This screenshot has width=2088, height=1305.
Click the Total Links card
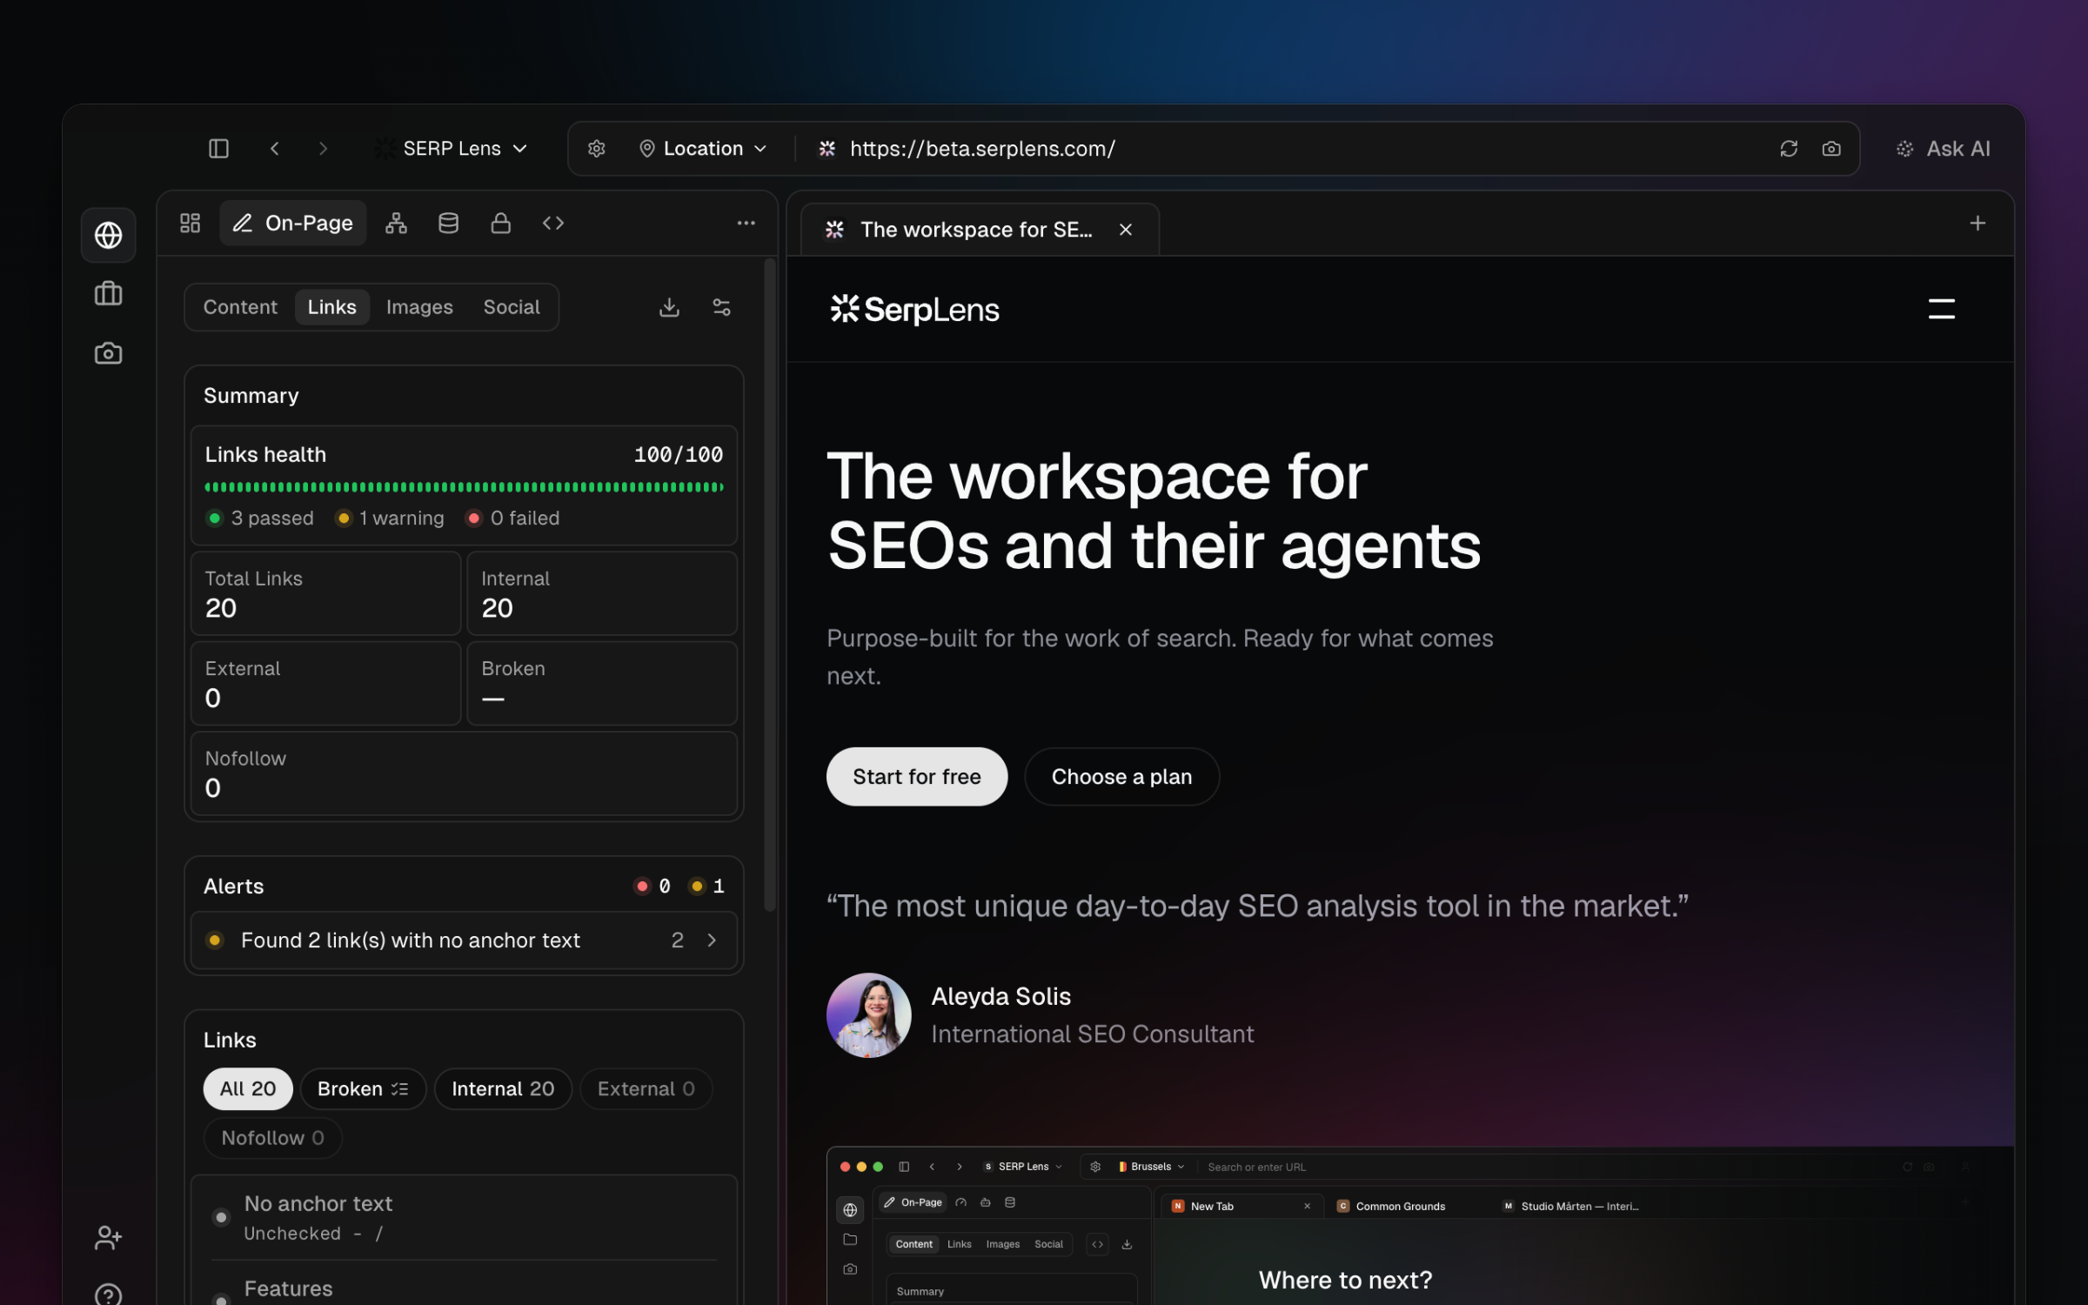(326, 593)
